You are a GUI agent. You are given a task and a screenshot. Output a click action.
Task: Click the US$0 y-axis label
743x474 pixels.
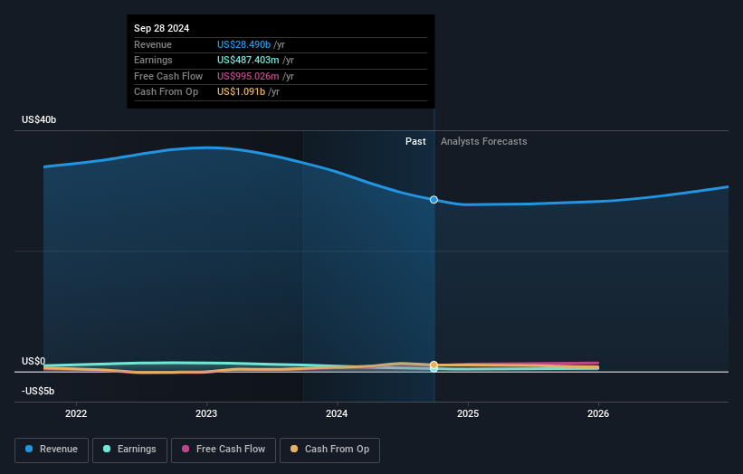[33, 361]
